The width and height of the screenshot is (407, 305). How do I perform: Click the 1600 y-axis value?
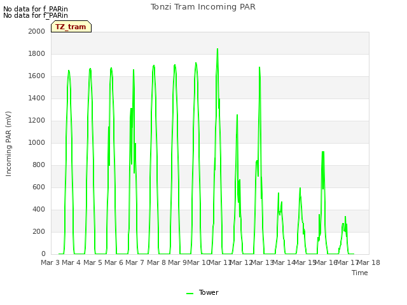(37, 76)
